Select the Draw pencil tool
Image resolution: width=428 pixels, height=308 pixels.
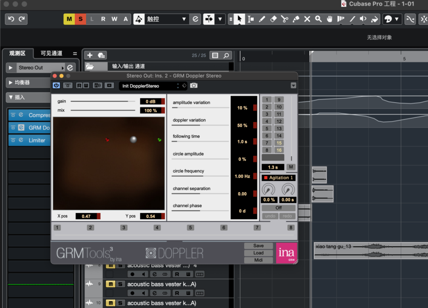(262, 19)
